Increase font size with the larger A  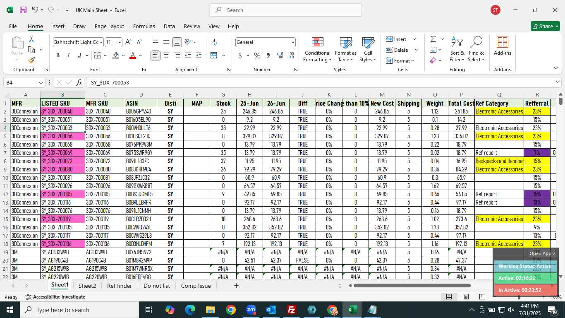pos(128,42)
